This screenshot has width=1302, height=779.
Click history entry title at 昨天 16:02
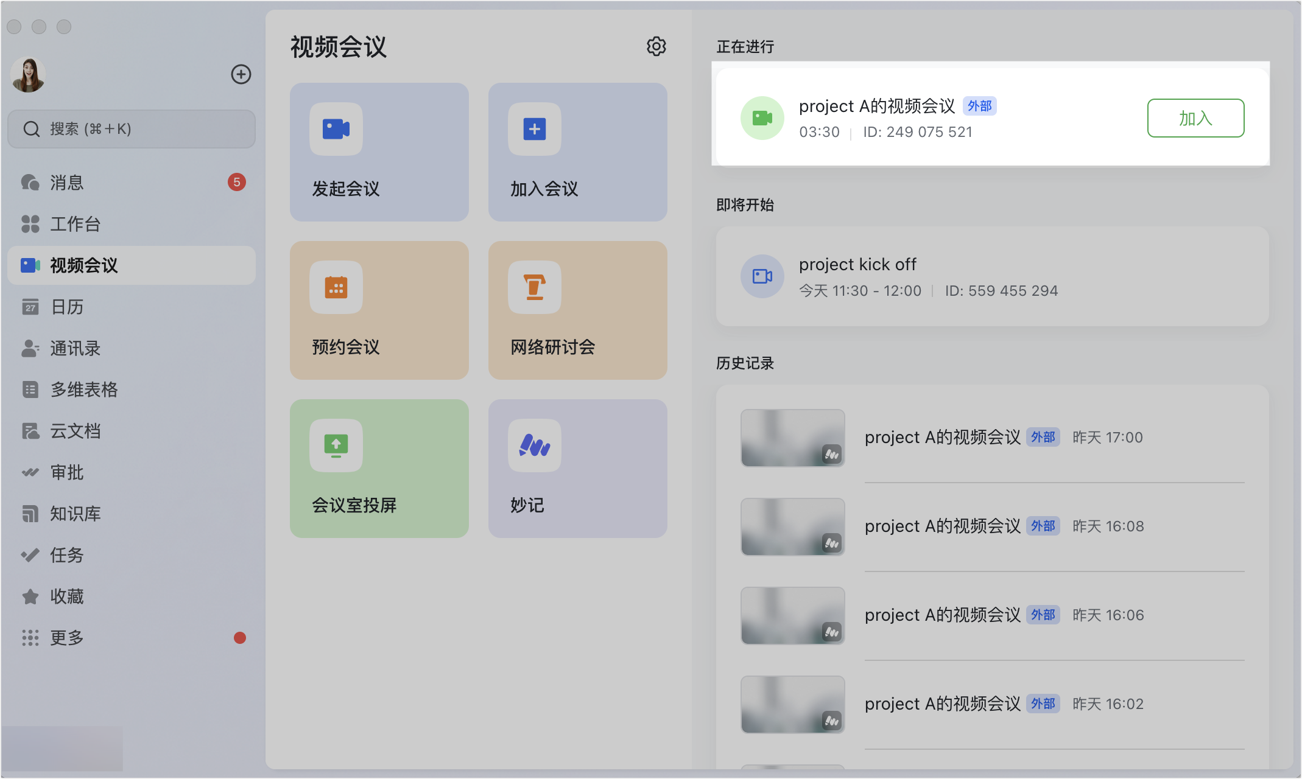click(943, 704)
